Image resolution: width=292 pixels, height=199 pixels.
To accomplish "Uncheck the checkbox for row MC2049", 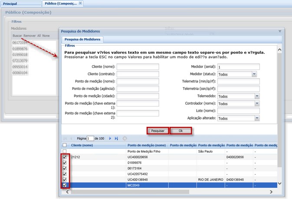I will 65,185.
